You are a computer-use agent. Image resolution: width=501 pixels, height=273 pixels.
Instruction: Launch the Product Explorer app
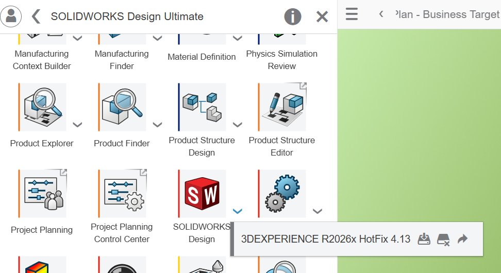point(42,107)
